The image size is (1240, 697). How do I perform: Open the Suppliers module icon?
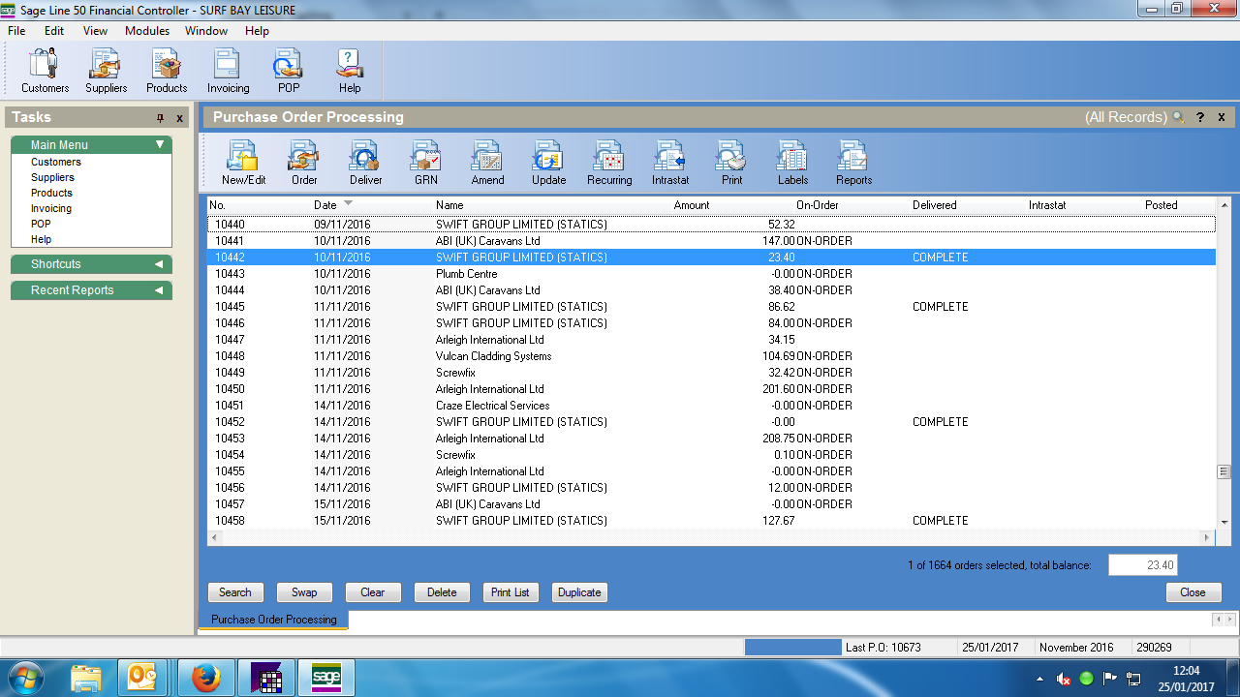[106, 70]
